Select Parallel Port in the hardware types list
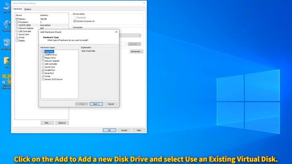292x164 pixels. point(48,70)
